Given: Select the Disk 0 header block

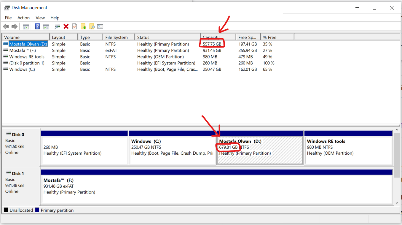Looking at the screenshot, I should click(x=21, y=147).
